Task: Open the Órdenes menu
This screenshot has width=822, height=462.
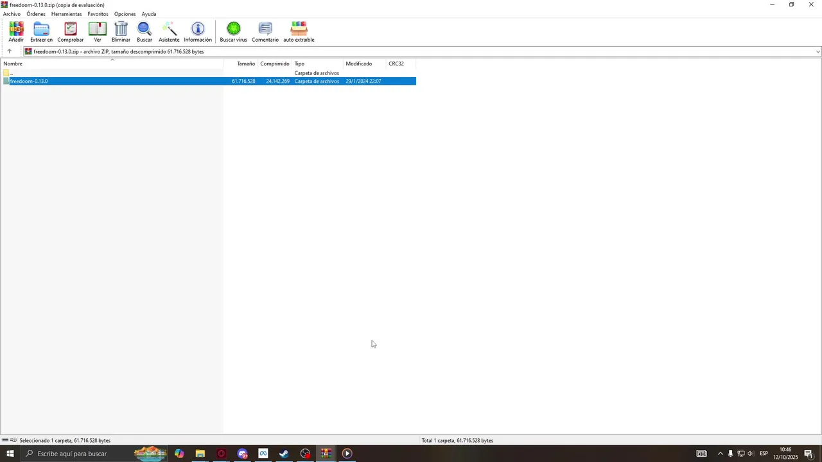Action: coord(36,14)
